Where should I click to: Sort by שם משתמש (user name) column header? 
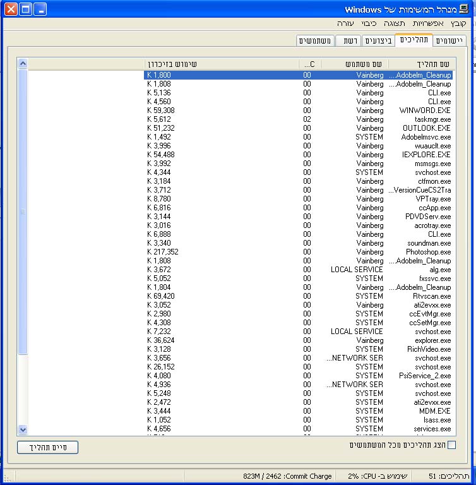pos(354,64)
